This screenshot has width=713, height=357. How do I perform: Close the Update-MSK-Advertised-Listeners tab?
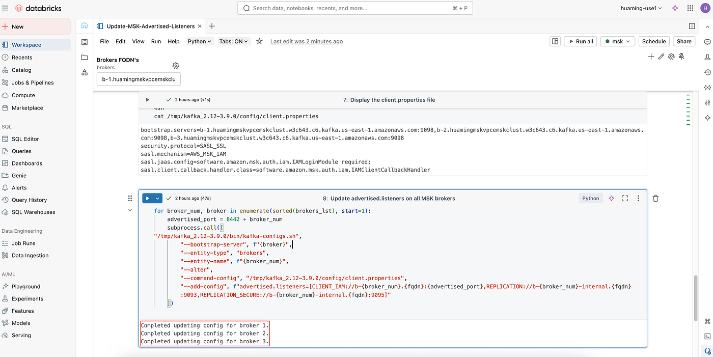point(200,26)
